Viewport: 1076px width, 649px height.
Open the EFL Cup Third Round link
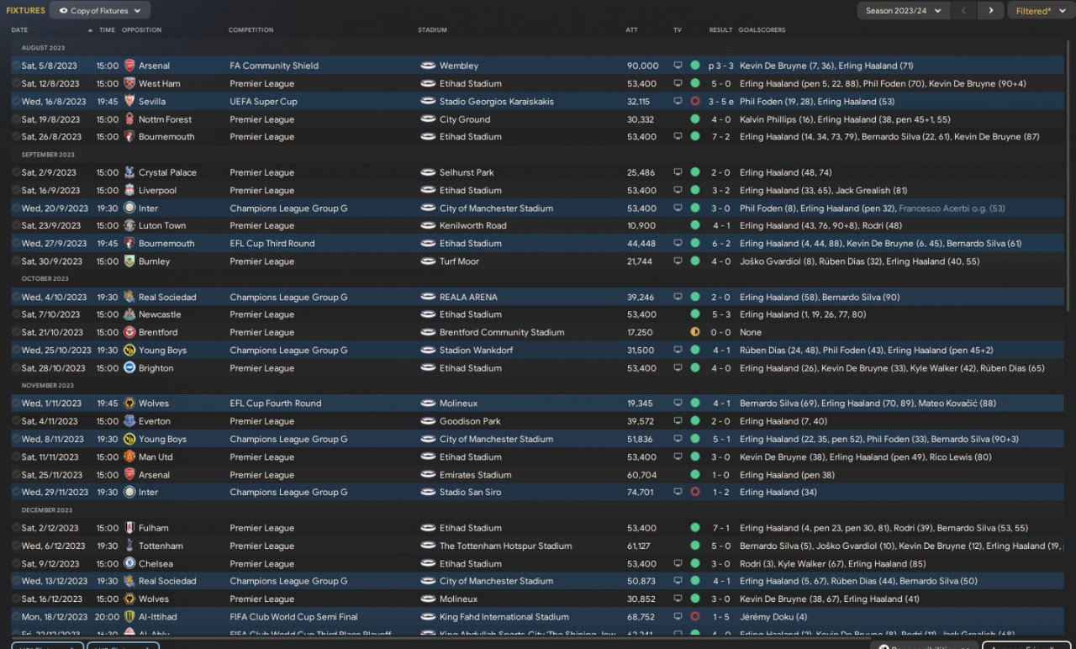coord(272,244)
